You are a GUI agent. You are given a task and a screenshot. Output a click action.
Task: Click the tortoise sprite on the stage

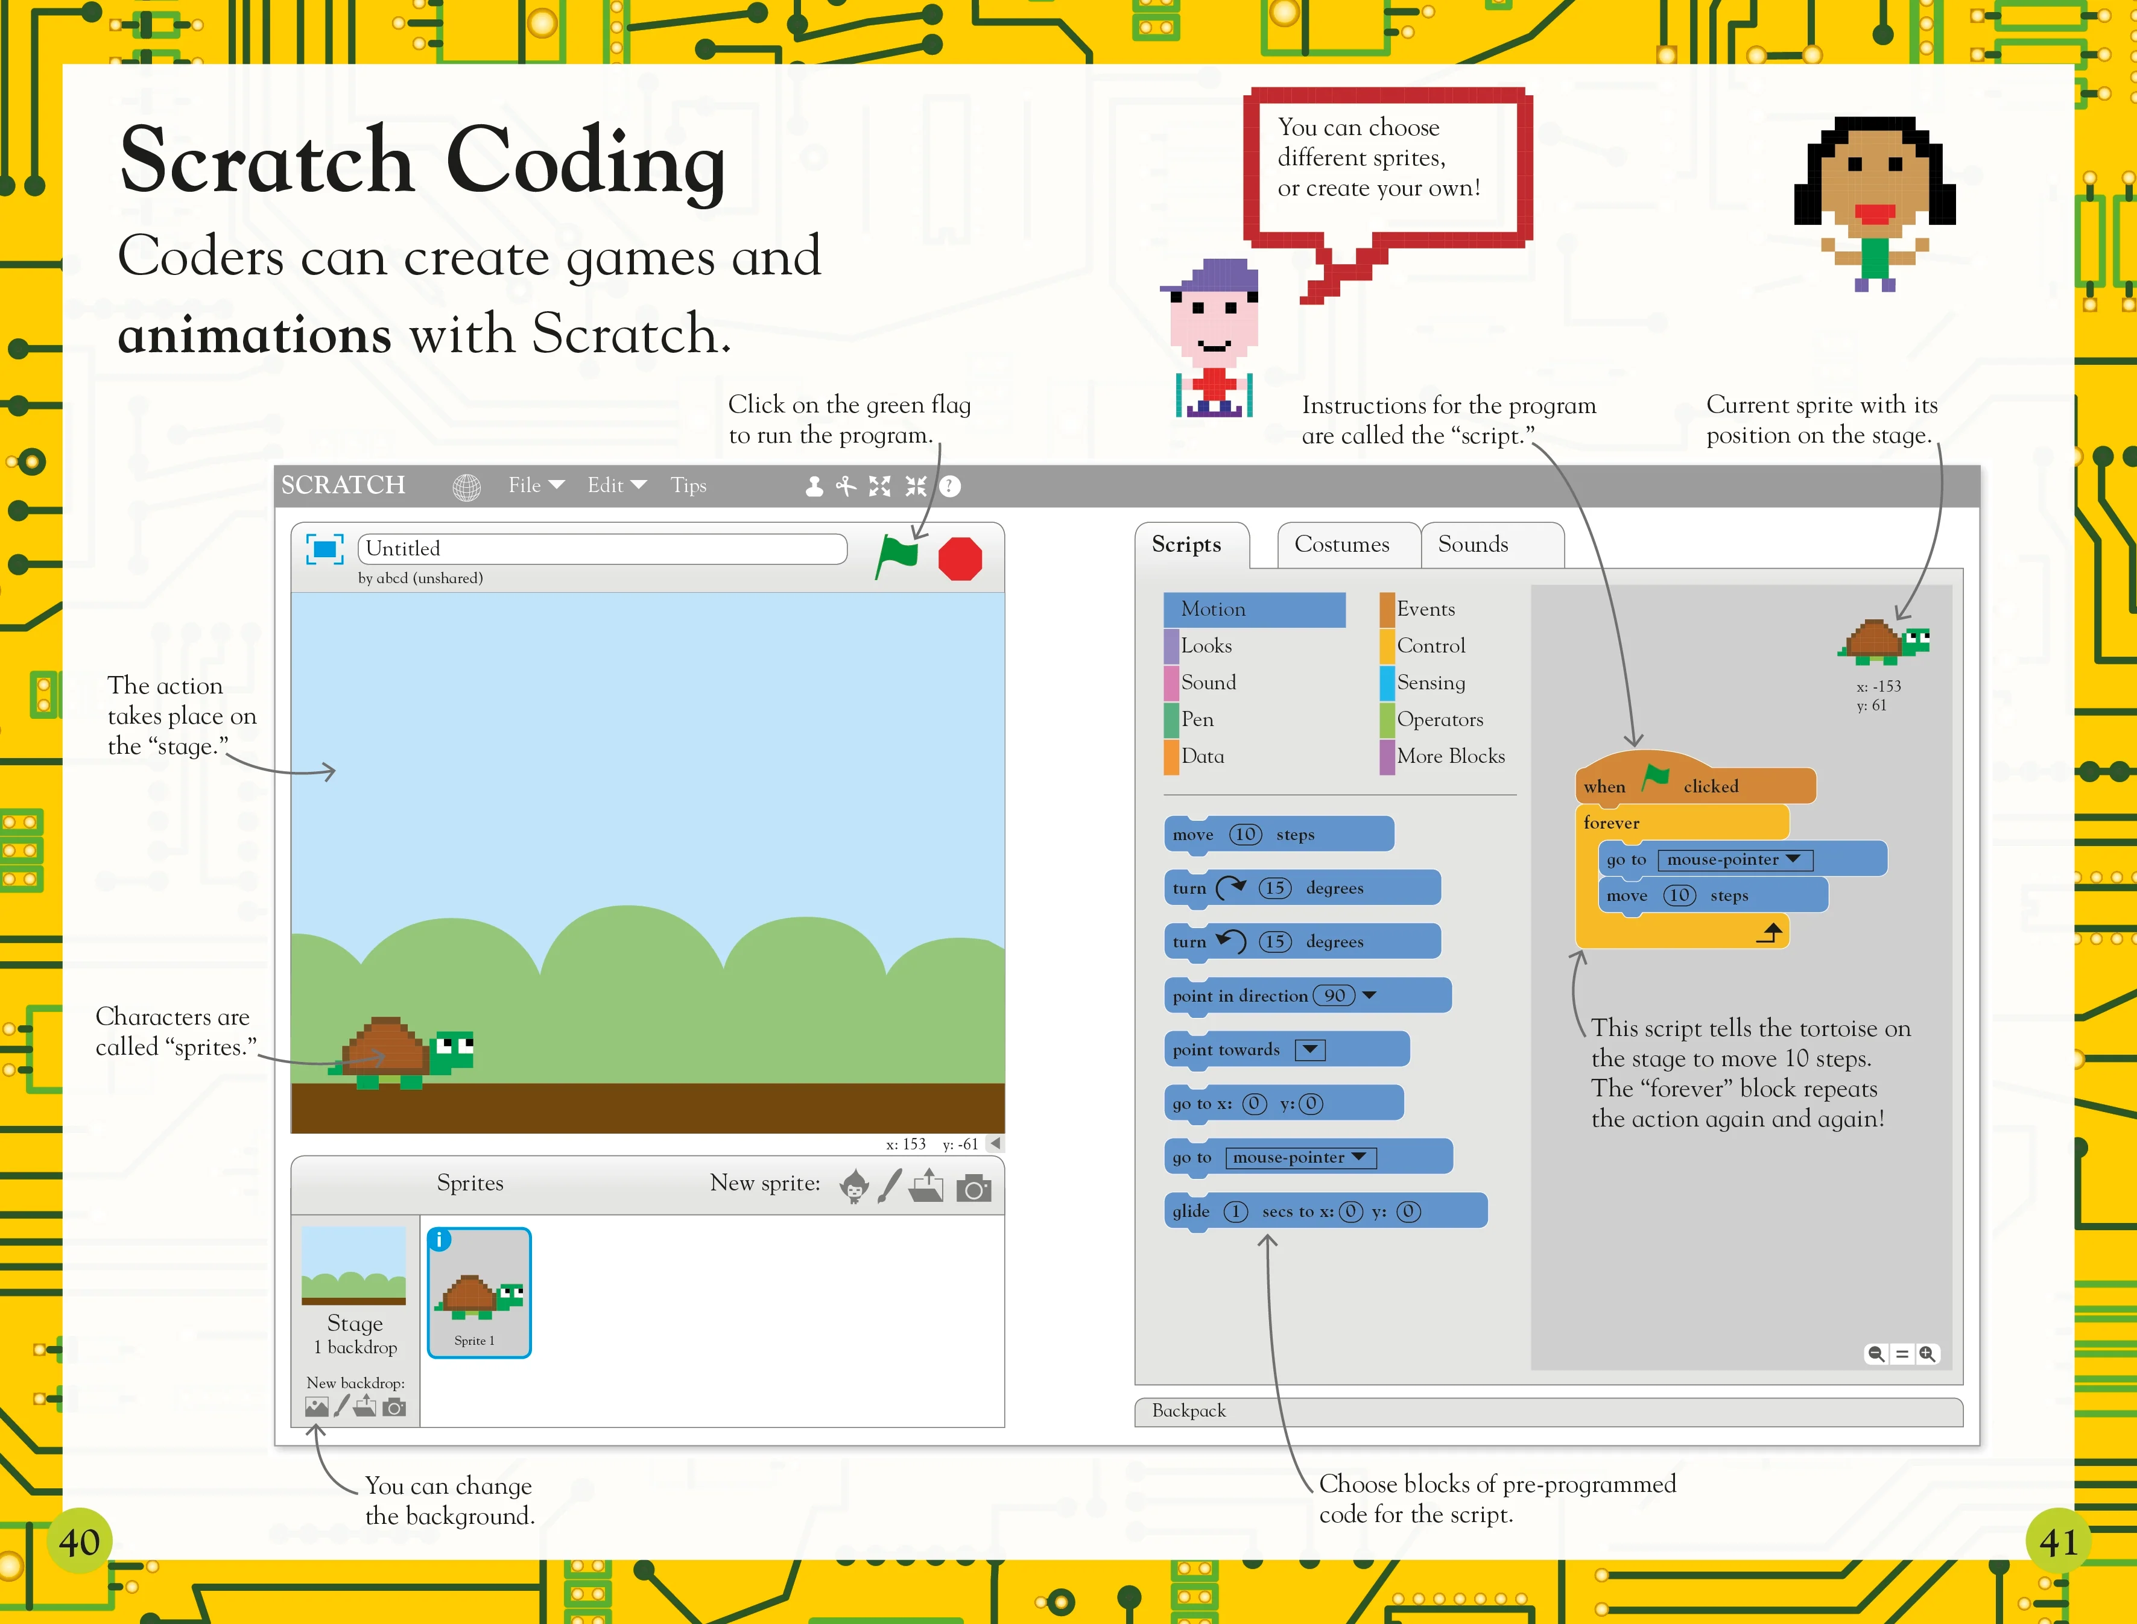pos(401,1053)
